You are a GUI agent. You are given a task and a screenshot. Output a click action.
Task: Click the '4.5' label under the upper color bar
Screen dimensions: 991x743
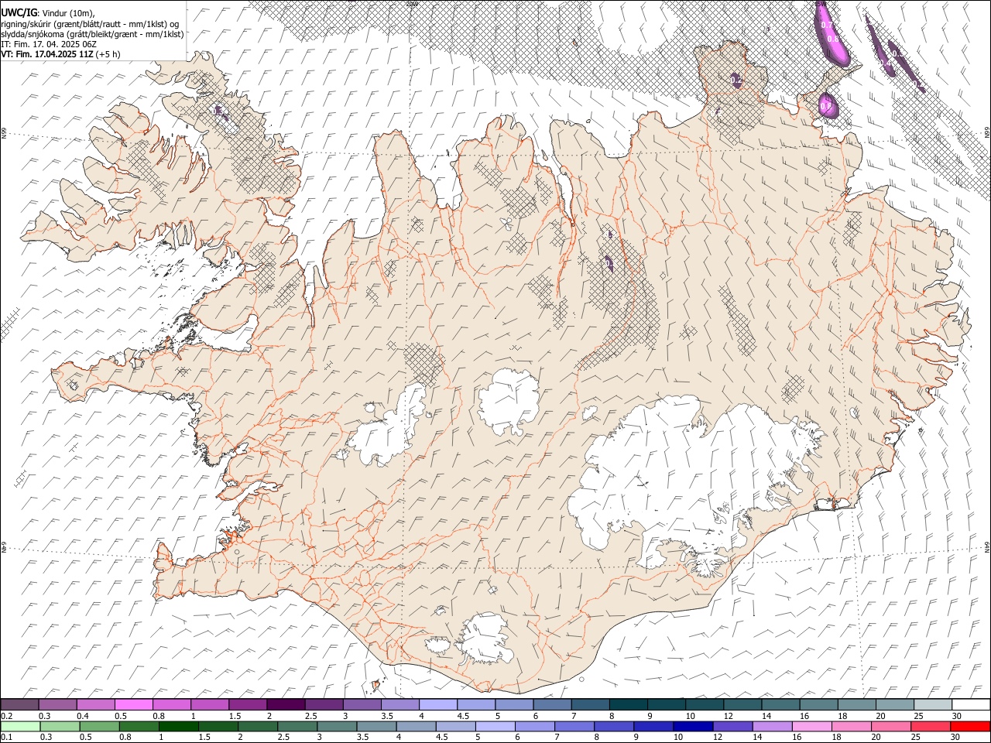click(x=463, y=716)
